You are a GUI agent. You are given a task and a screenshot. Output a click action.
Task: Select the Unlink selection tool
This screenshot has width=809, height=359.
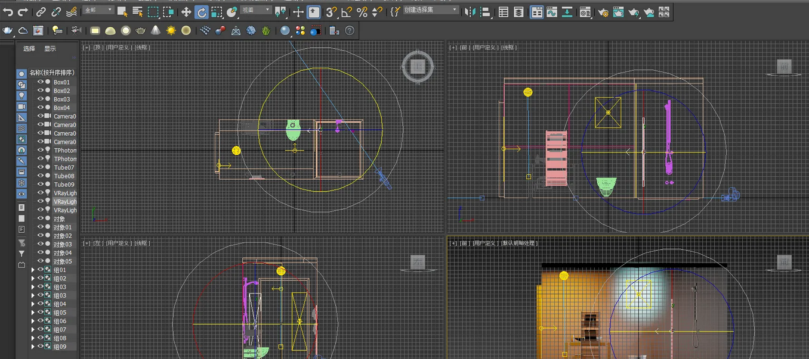click(x=56, y=11)
